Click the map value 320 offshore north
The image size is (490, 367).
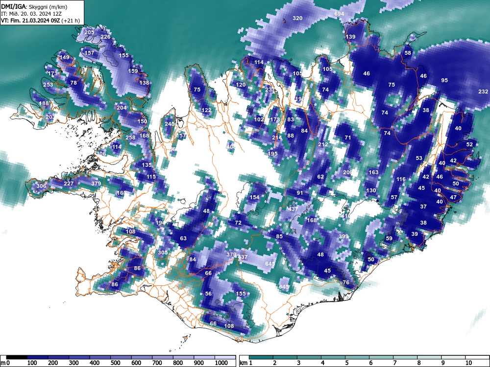pos(297,18)
